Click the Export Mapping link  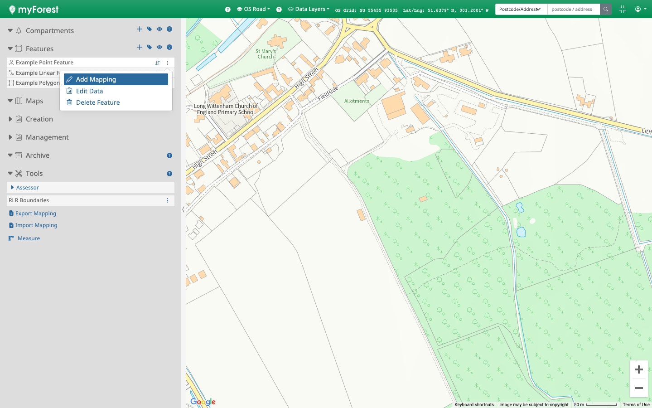35,214
